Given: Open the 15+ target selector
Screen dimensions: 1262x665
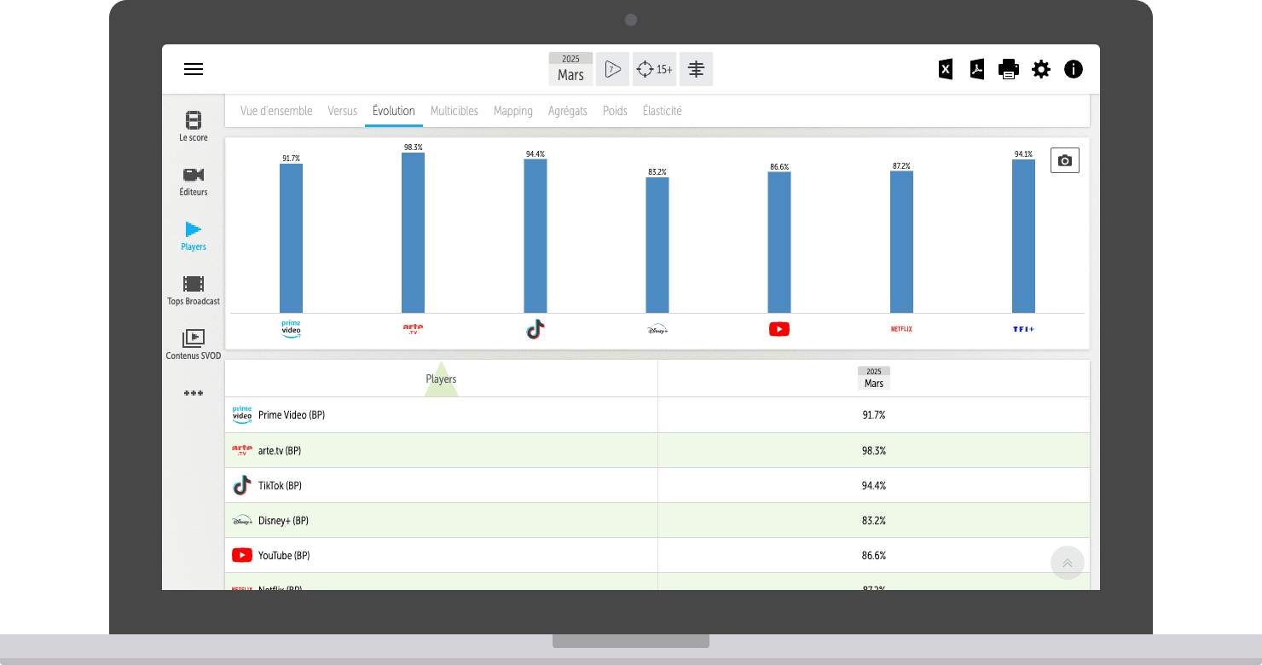Looking at the screenshot, I should click(x=654, y=70).
